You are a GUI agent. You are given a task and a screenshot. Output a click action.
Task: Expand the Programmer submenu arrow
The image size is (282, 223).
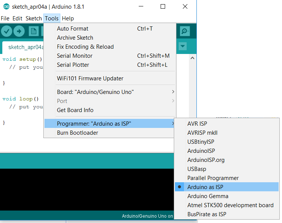coord(173,123)
